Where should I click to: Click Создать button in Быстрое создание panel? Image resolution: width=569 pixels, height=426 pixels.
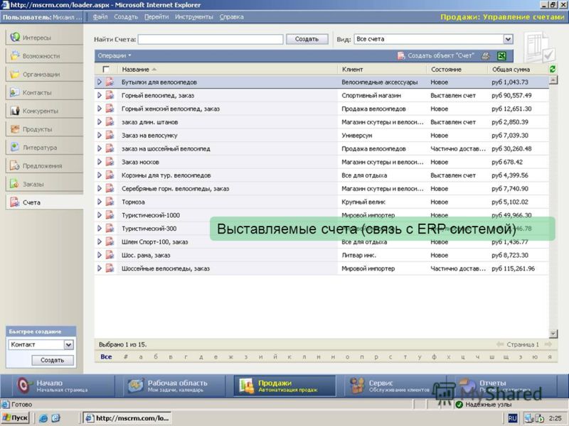pyautogui.click(x=52, y=360)
